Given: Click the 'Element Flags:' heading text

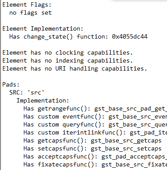Looking at the screenshot, I should click(27, 5).
